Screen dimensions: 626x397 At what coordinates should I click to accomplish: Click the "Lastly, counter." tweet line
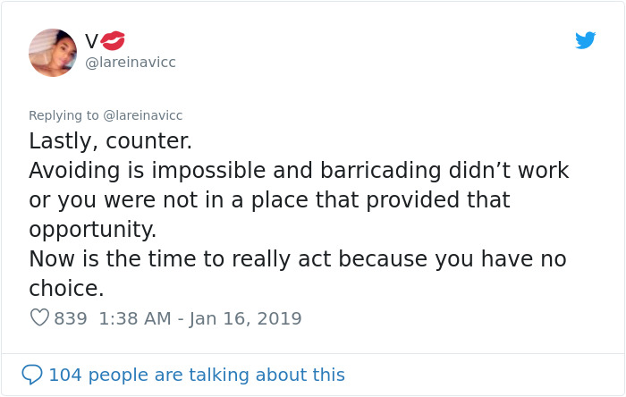tap(110, 141)
